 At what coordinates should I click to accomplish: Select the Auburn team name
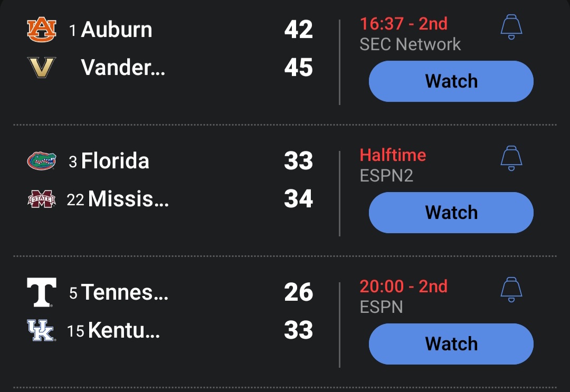pyautogui.click(x=116, y=30)
